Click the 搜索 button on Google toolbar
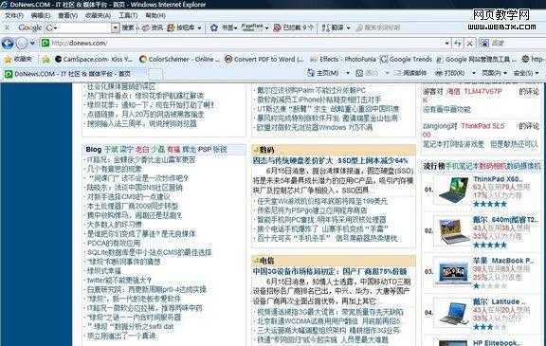Image resolution: width=546 pixels, height=346 pixels. coord(128,27)
